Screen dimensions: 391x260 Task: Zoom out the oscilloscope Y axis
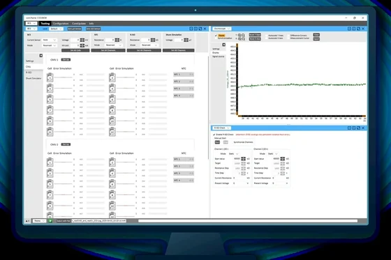point(243,36)
